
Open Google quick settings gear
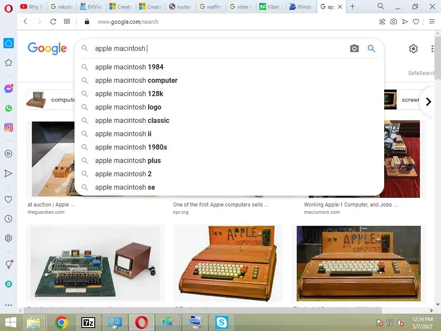pyautogui.click(x=413, y=49)
